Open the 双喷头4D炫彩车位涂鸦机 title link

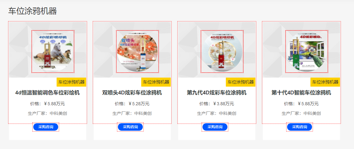(132, 93)
